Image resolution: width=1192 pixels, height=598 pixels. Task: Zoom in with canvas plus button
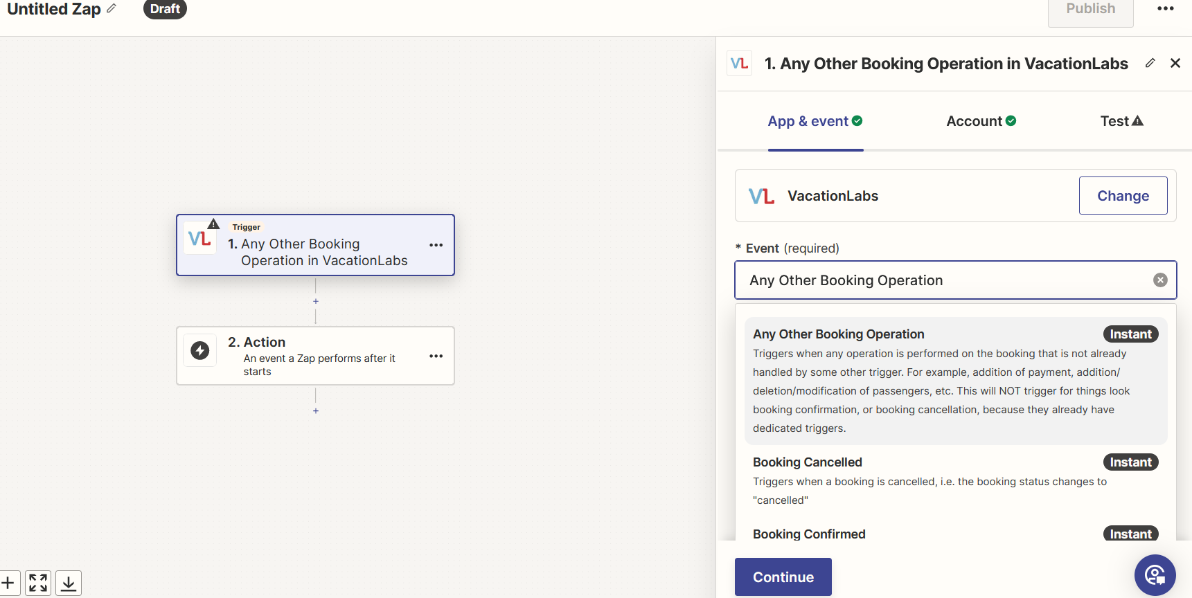tap(8, 583)
